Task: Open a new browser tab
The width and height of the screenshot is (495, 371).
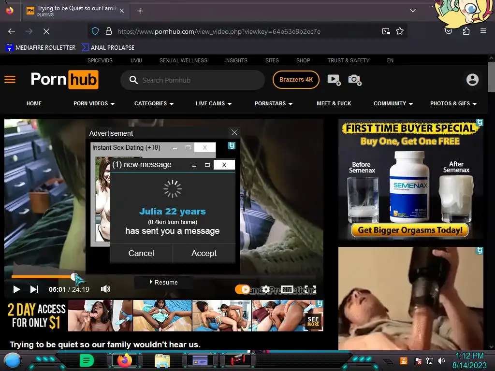Action: click(x=140, y=11)
